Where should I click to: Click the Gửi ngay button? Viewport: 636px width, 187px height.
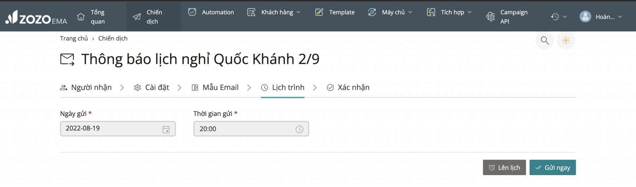tap(553, 168)
